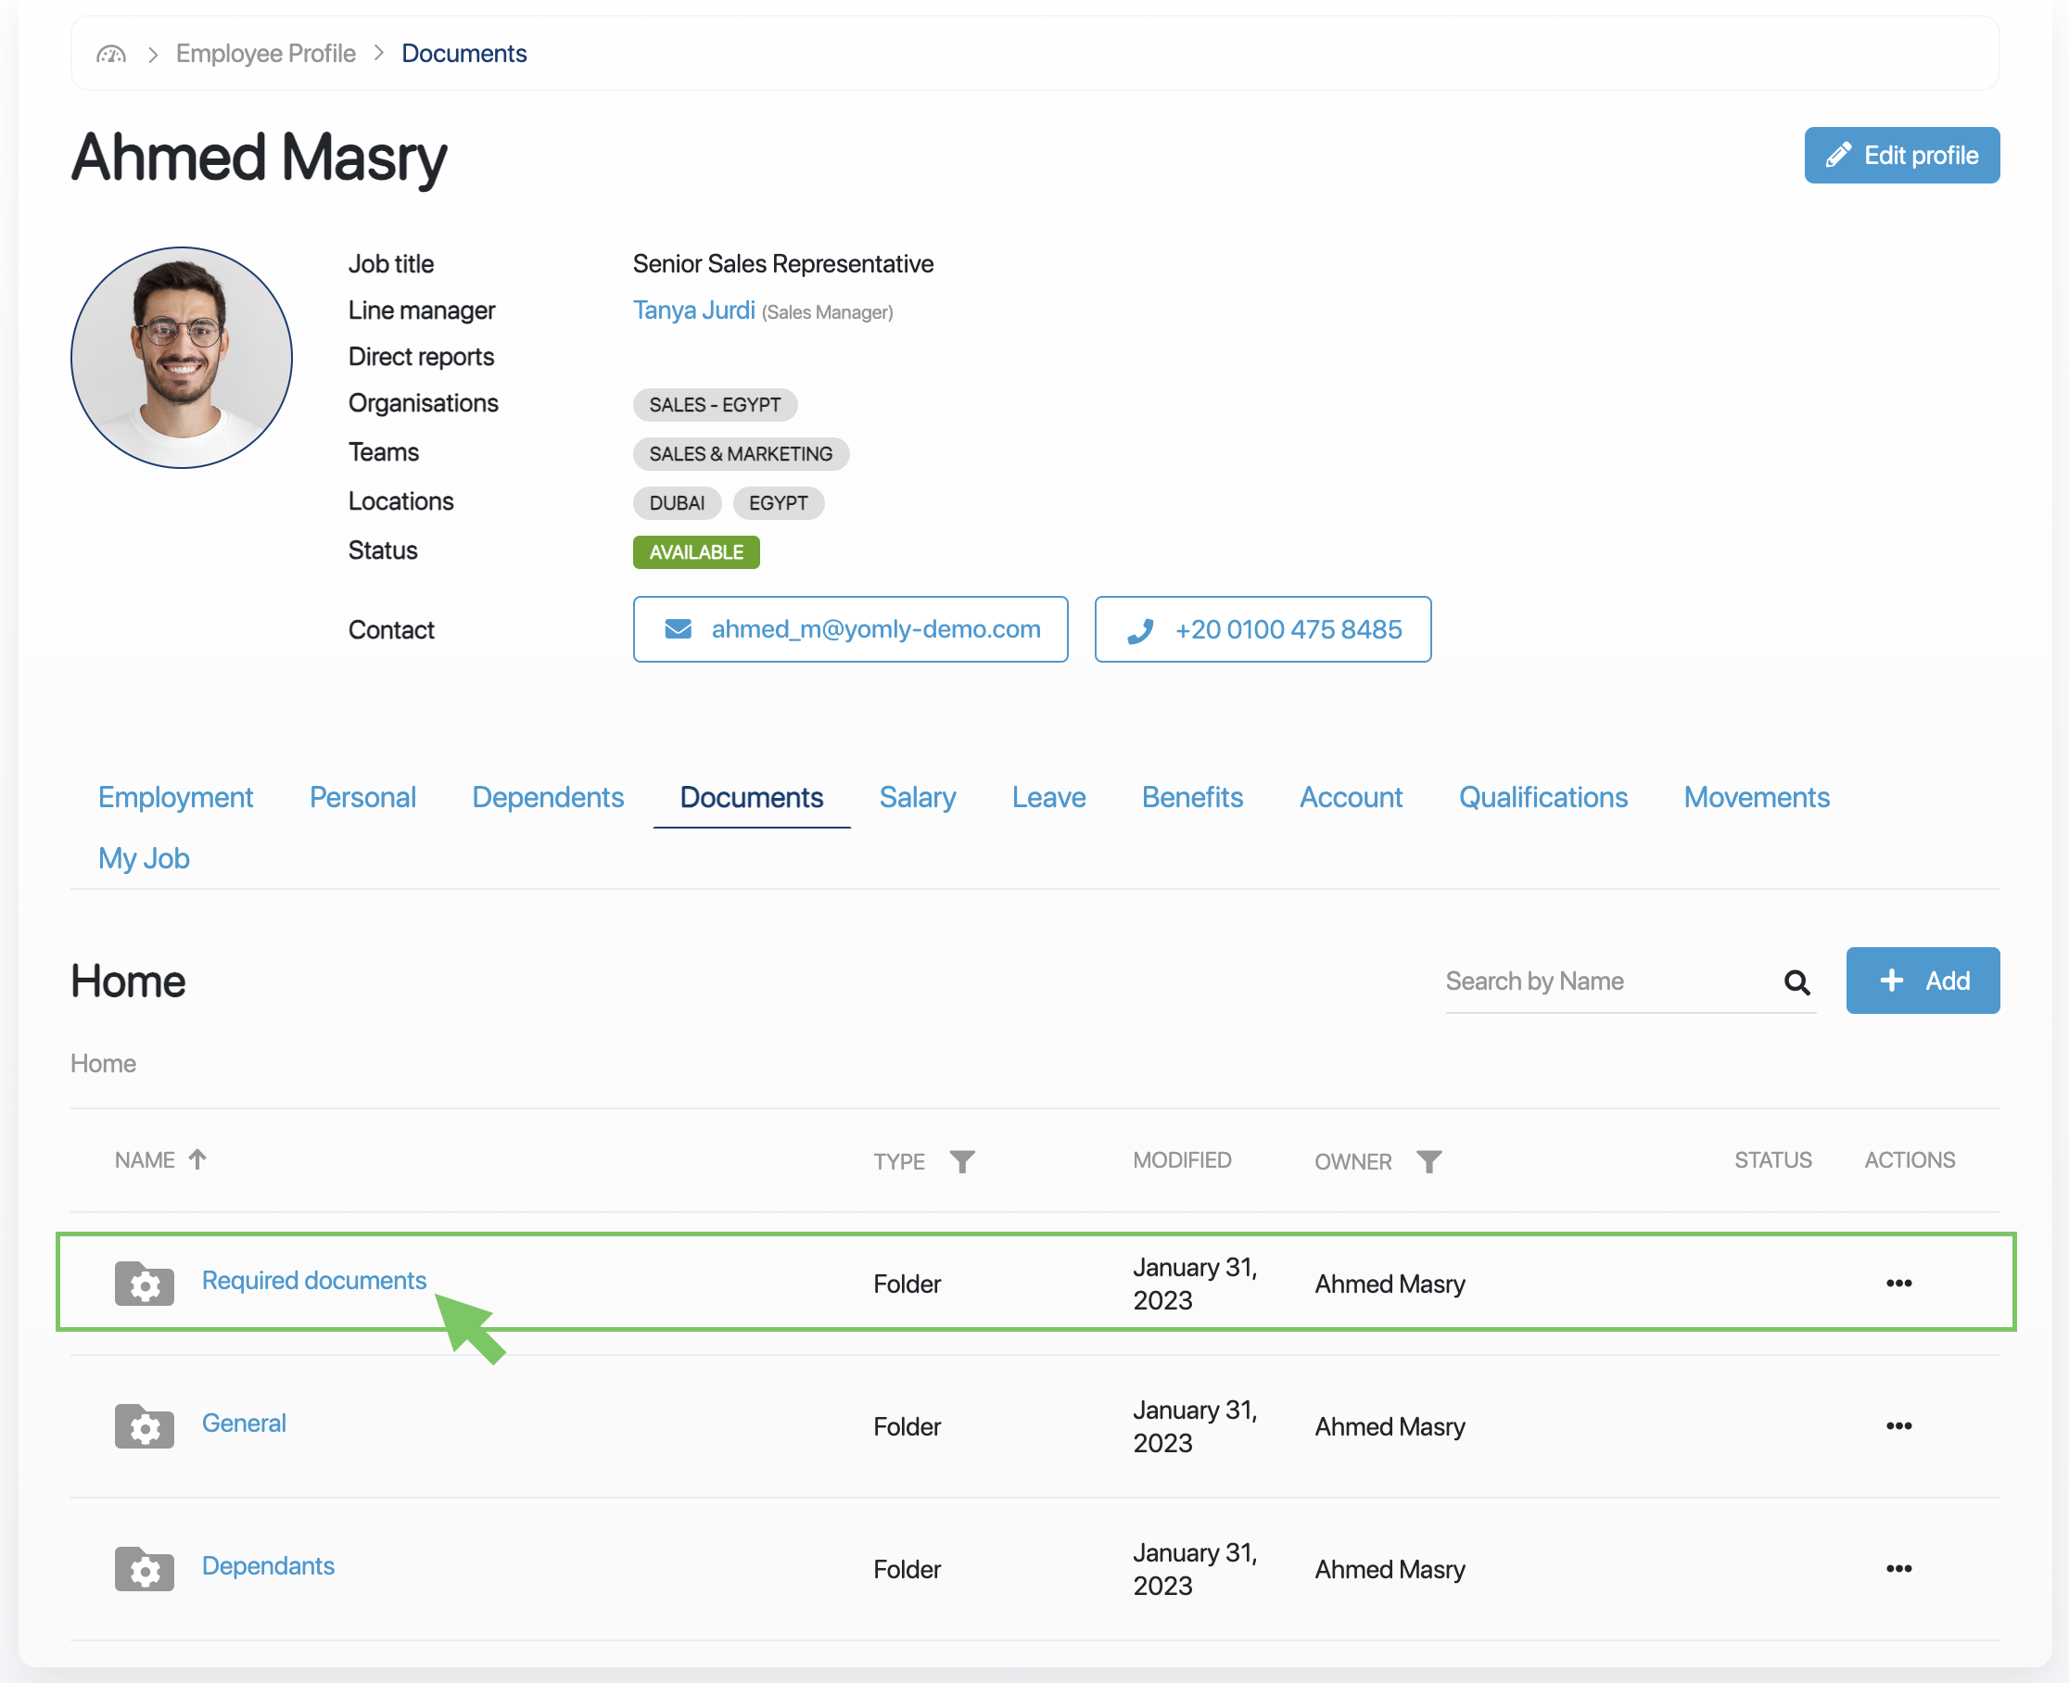Click Ahmed Masry's profile photo

[182, 358]
